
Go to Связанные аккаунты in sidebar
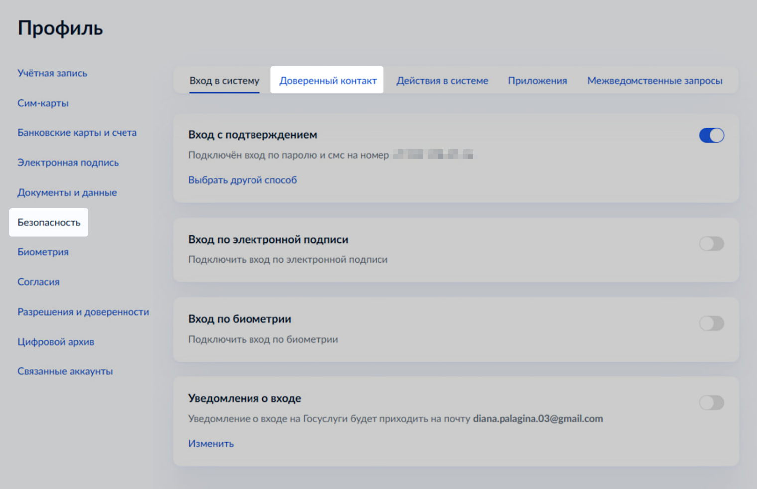(x=65, y=372)
